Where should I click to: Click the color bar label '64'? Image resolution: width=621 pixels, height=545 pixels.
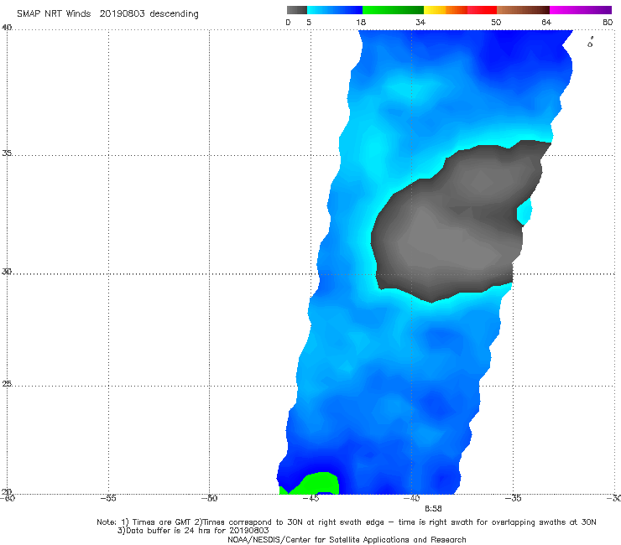[546, 23]
